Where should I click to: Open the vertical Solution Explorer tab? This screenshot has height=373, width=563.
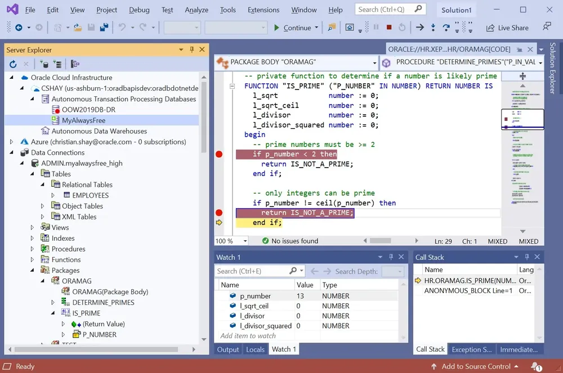(553, 68)
